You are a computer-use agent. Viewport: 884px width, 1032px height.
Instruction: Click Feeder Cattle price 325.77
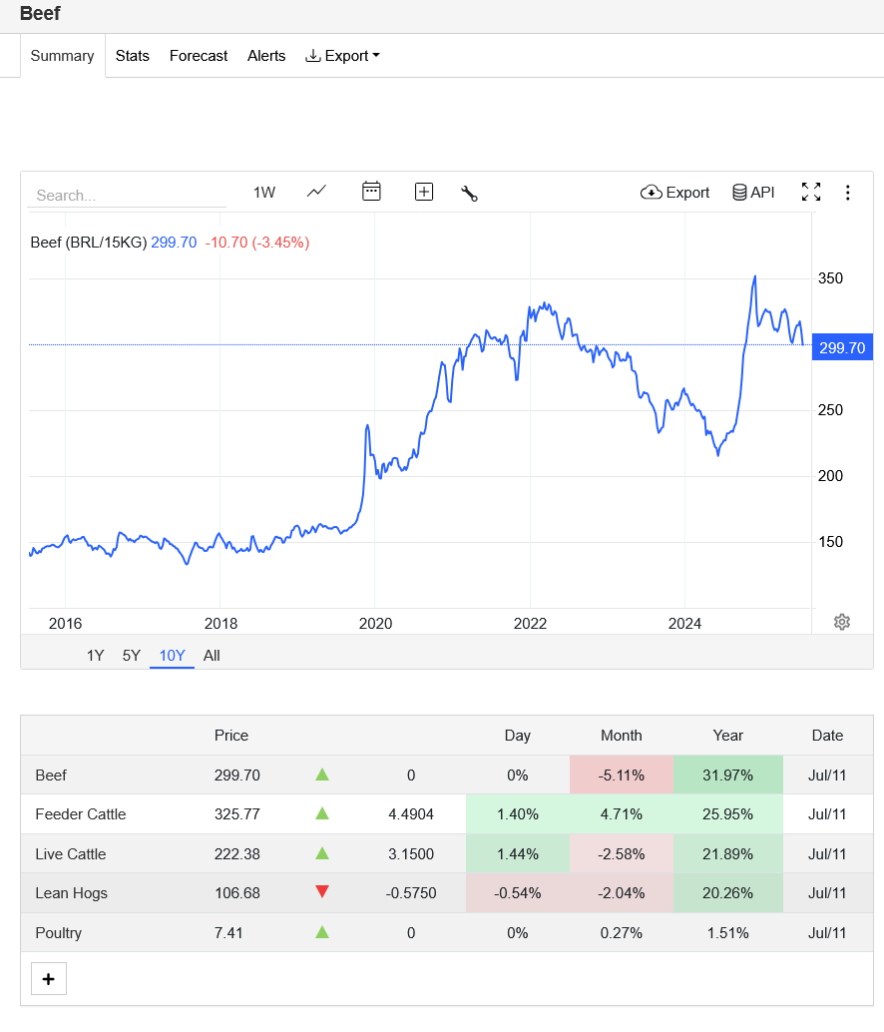[237, 814]
